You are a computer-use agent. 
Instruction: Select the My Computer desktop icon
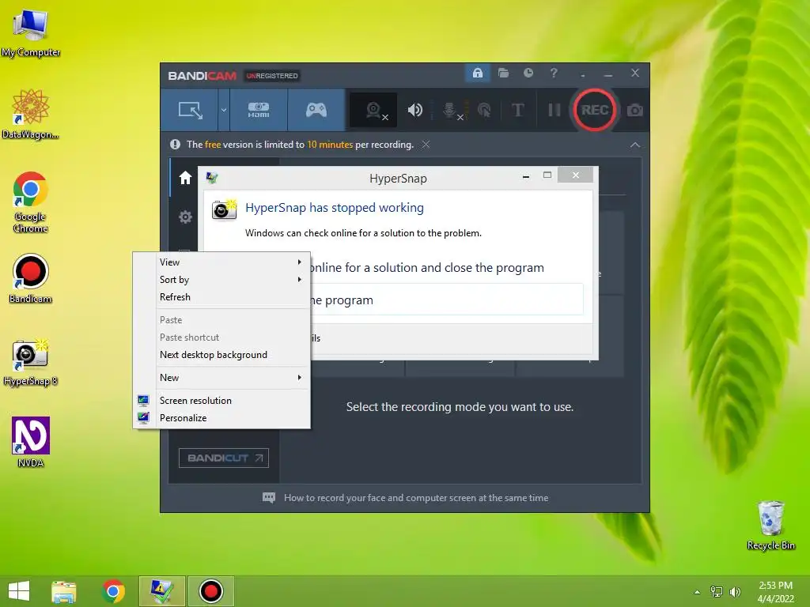pos(31,33)
